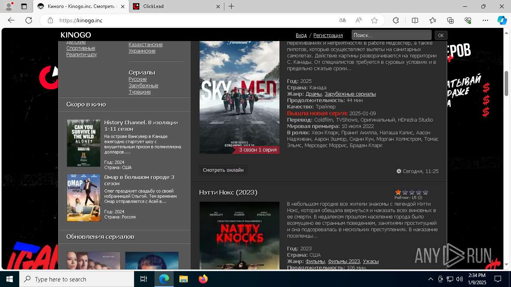Viewport: 511px width, 287px height.
Task: Open the Регистрация registration link
Action: pos(328,35)
